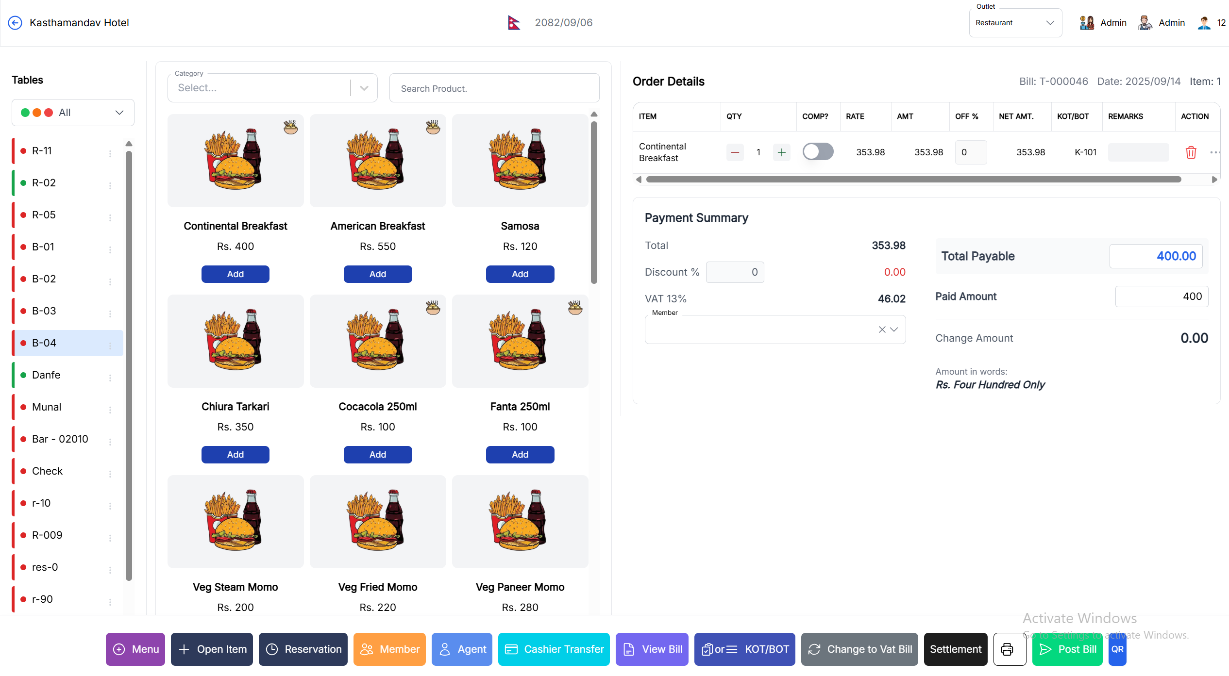Select table Bar - 02010

coord(60,439)
